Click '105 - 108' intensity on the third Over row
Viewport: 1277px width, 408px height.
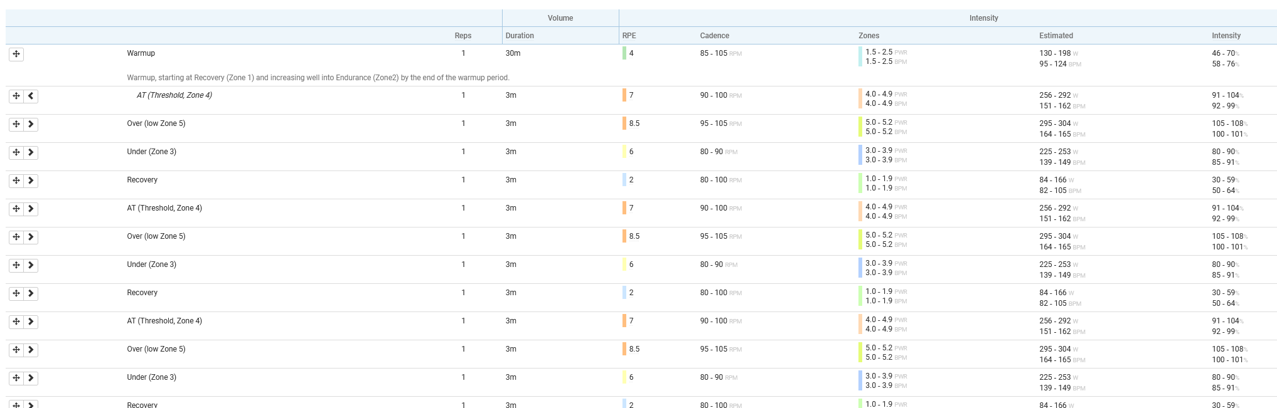[x=1227, y=349]
